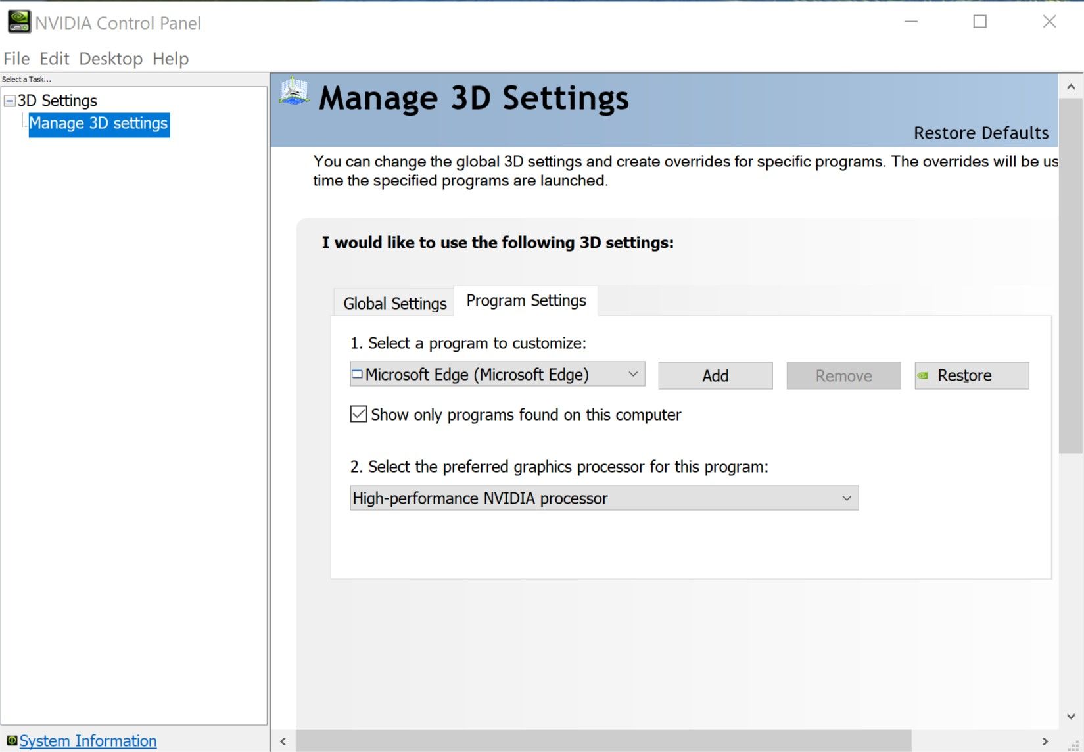The image size is (1084, 752).
Task: Click Restore Defaults in the header
Action: 981,133
